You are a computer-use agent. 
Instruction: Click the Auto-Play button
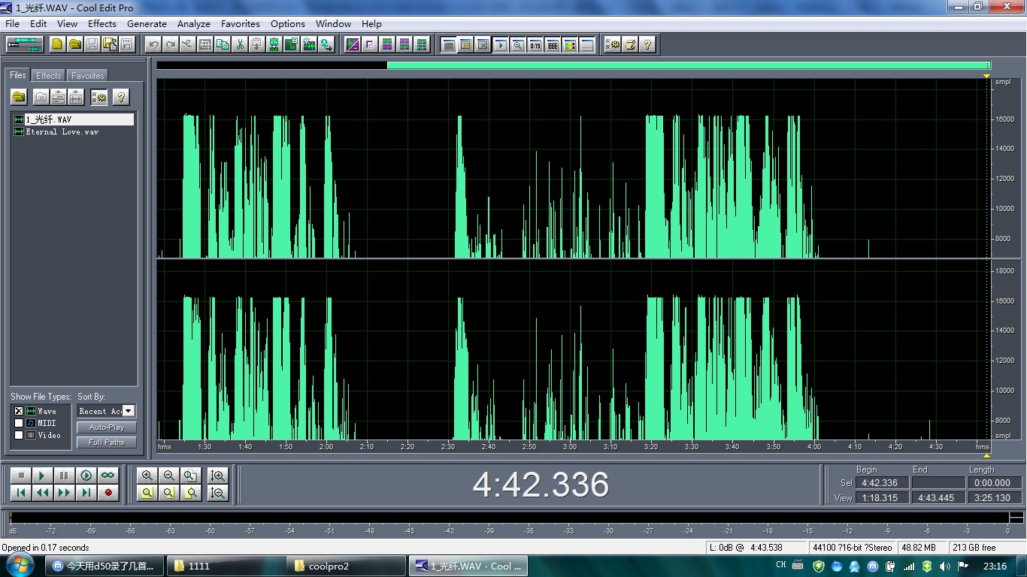point(107,427)
